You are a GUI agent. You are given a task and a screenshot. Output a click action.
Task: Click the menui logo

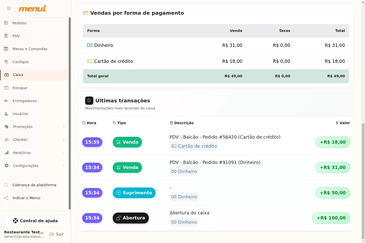point(32,9)
